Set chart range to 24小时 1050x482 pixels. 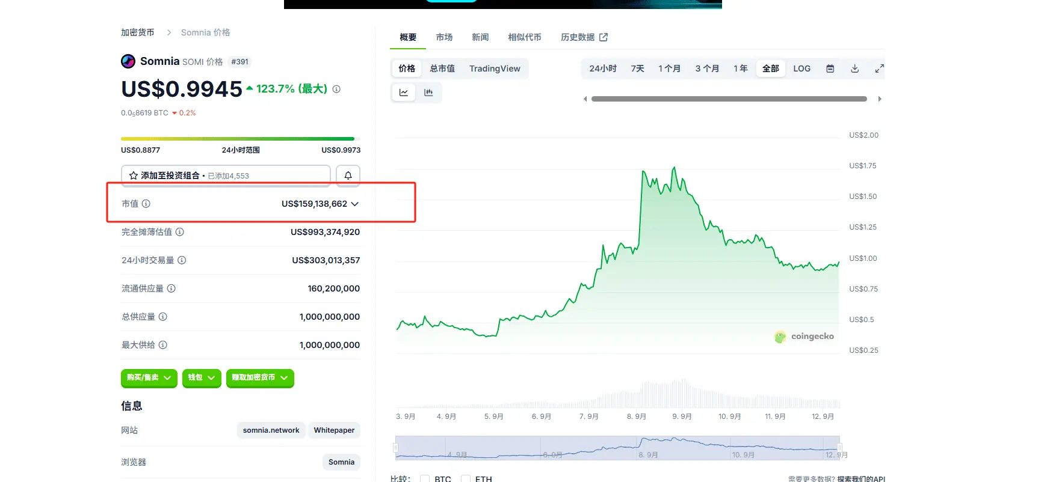coord(603,69)
